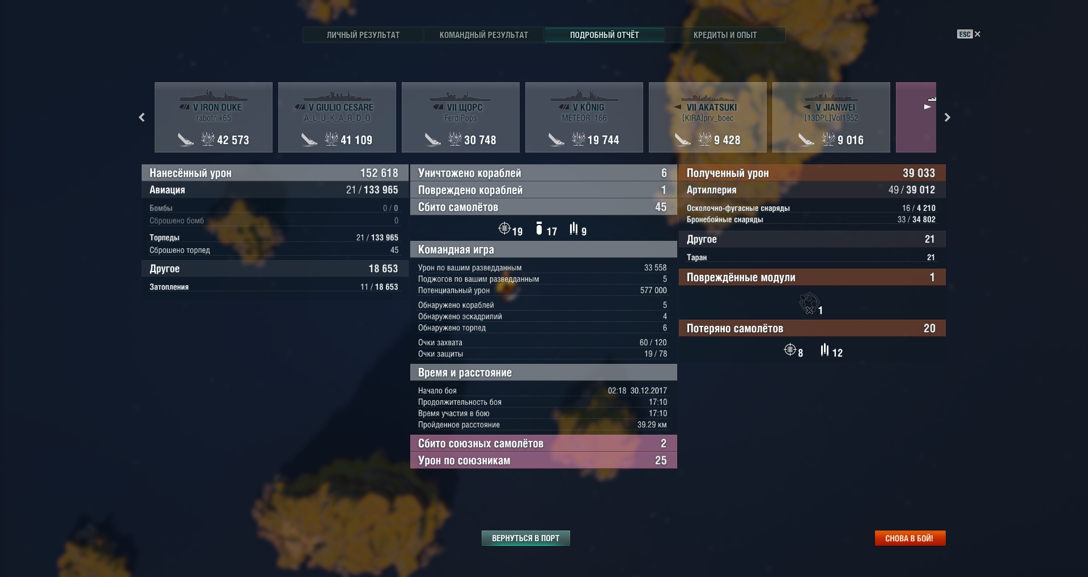Click sunk ship icon on Iron Duke card
The image size is (1088, 577).
[186, 139]
